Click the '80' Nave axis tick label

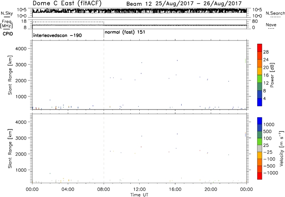click(x=255, y=21)
